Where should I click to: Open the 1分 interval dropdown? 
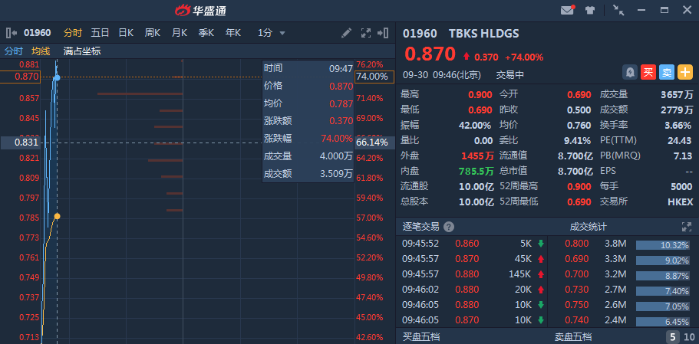click(271, 33)
